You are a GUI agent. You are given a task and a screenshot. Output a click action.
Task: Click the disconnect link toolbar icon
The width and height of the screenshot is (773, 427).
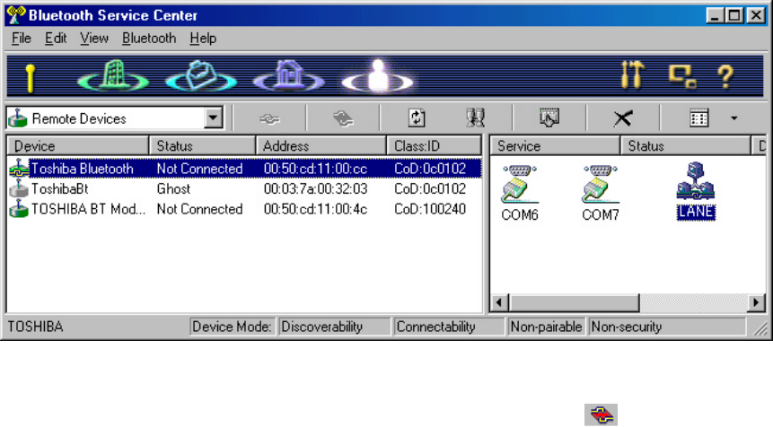point(343,118)
